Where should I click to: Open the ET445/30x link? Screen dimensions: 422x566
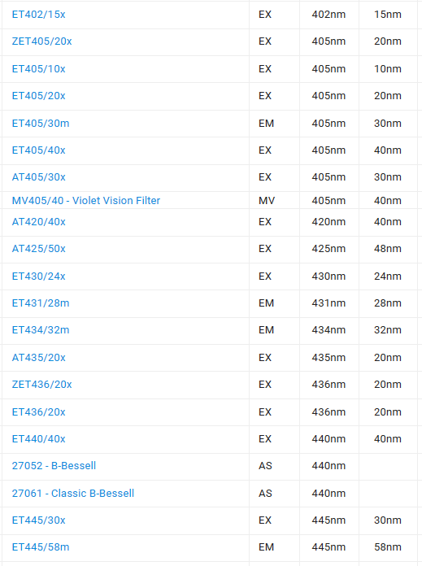tap(39, 520)
